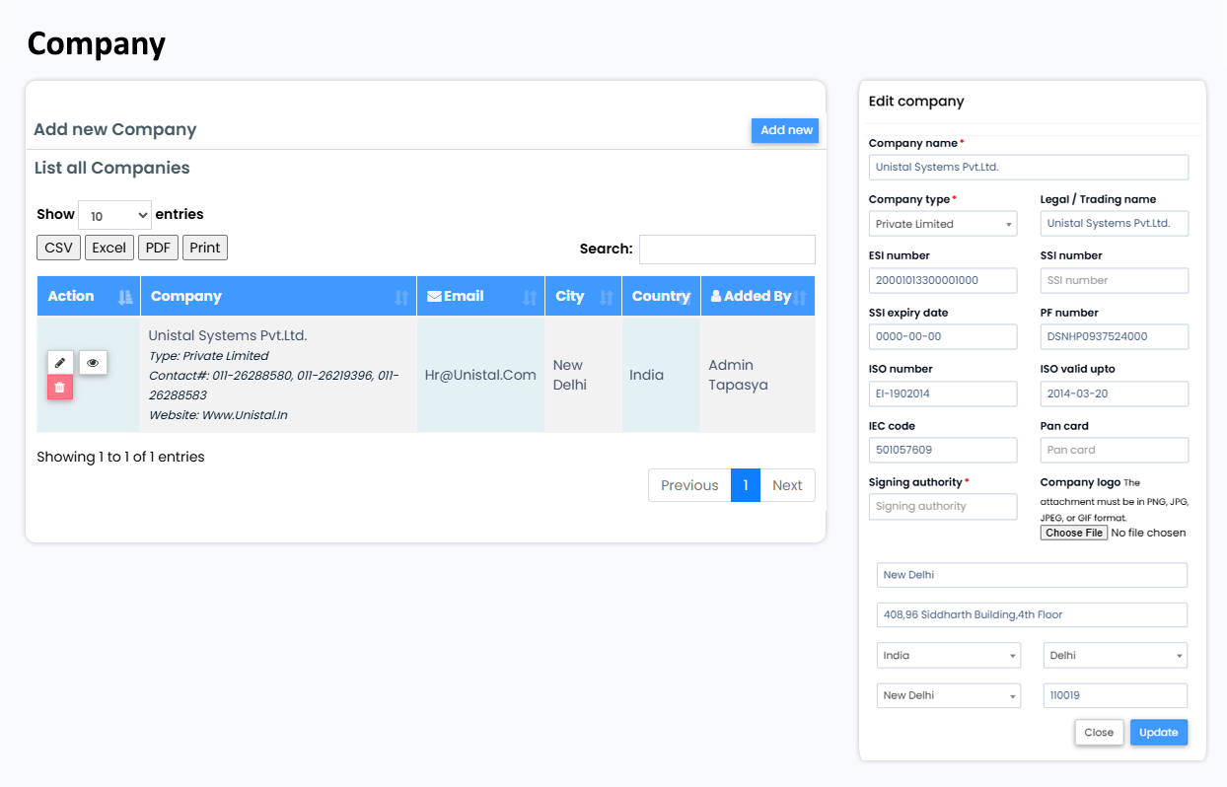Viewport: 1227px width, 787px height.
Task: Sort by City column header
Action: click(582, 297)
